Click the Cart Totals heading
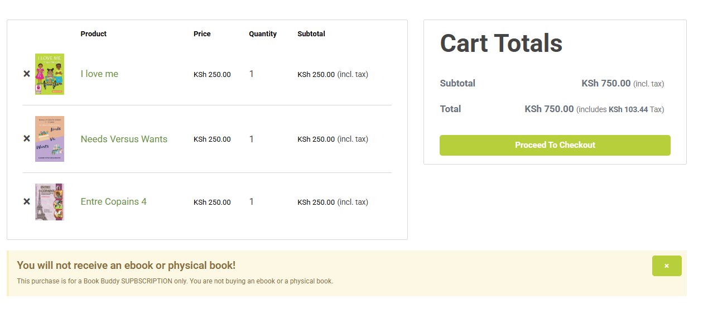This screenshot has width=708, height=318. 501,44
